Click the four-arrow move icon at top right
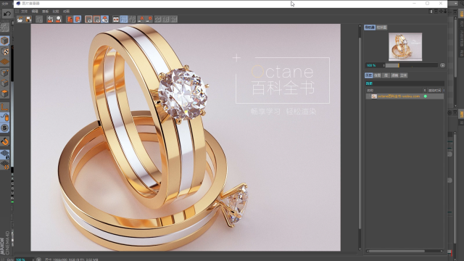This screenshot has height=261, width=464. [x=441, y=12]
